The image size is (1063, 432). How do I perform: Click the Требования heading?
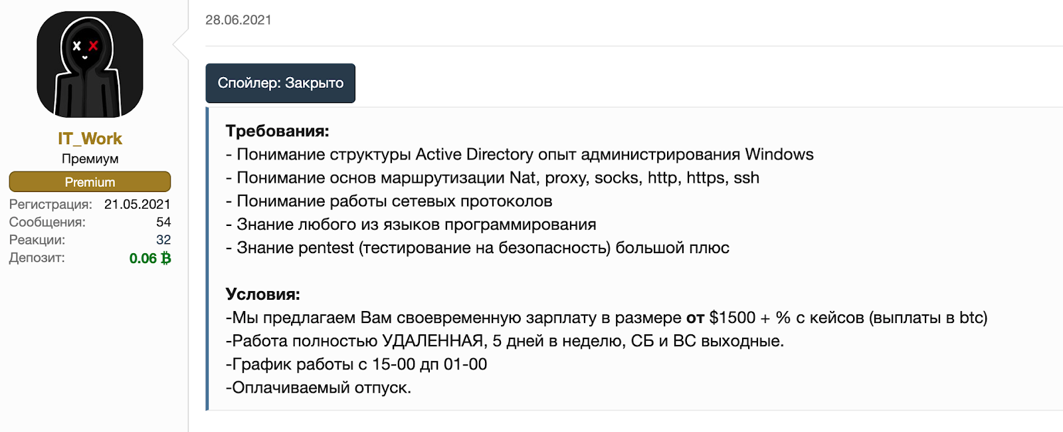(277, 131)
